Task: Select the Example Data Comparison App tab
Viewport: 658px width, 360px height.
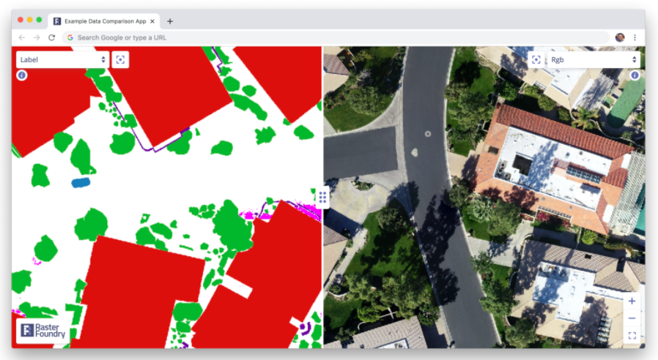Action: [x=103, y=21]
